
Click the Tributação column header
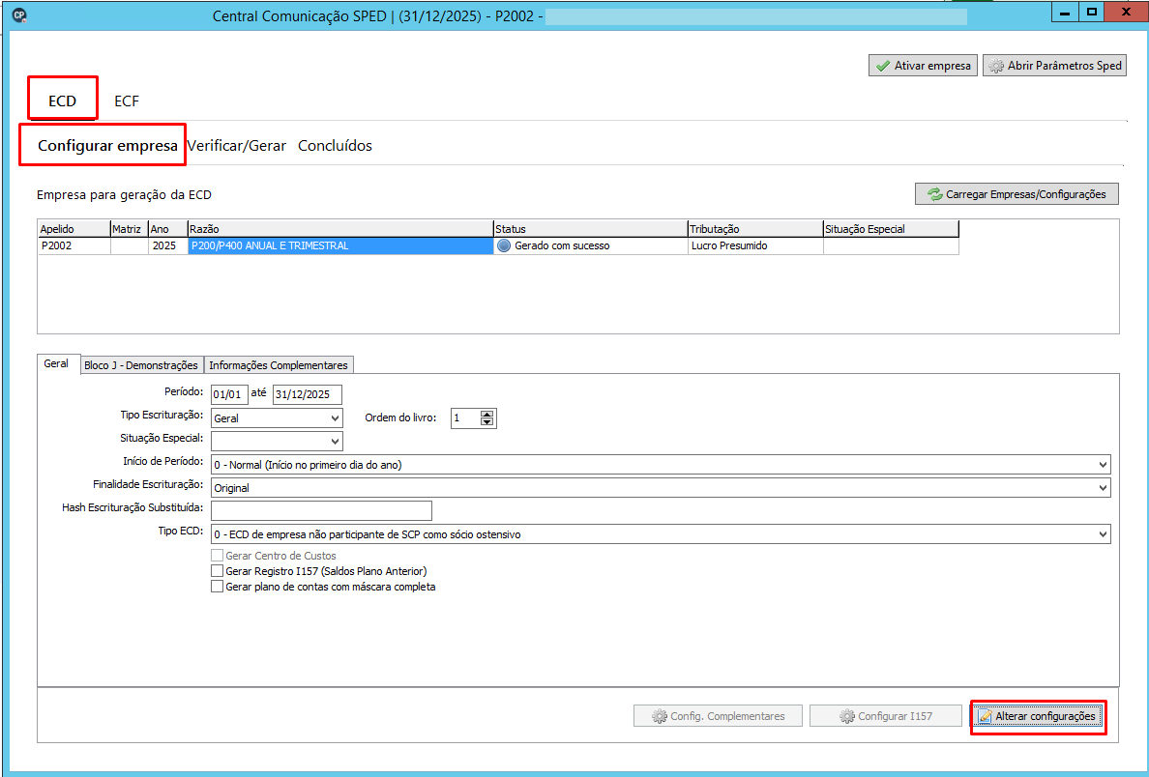755,229
